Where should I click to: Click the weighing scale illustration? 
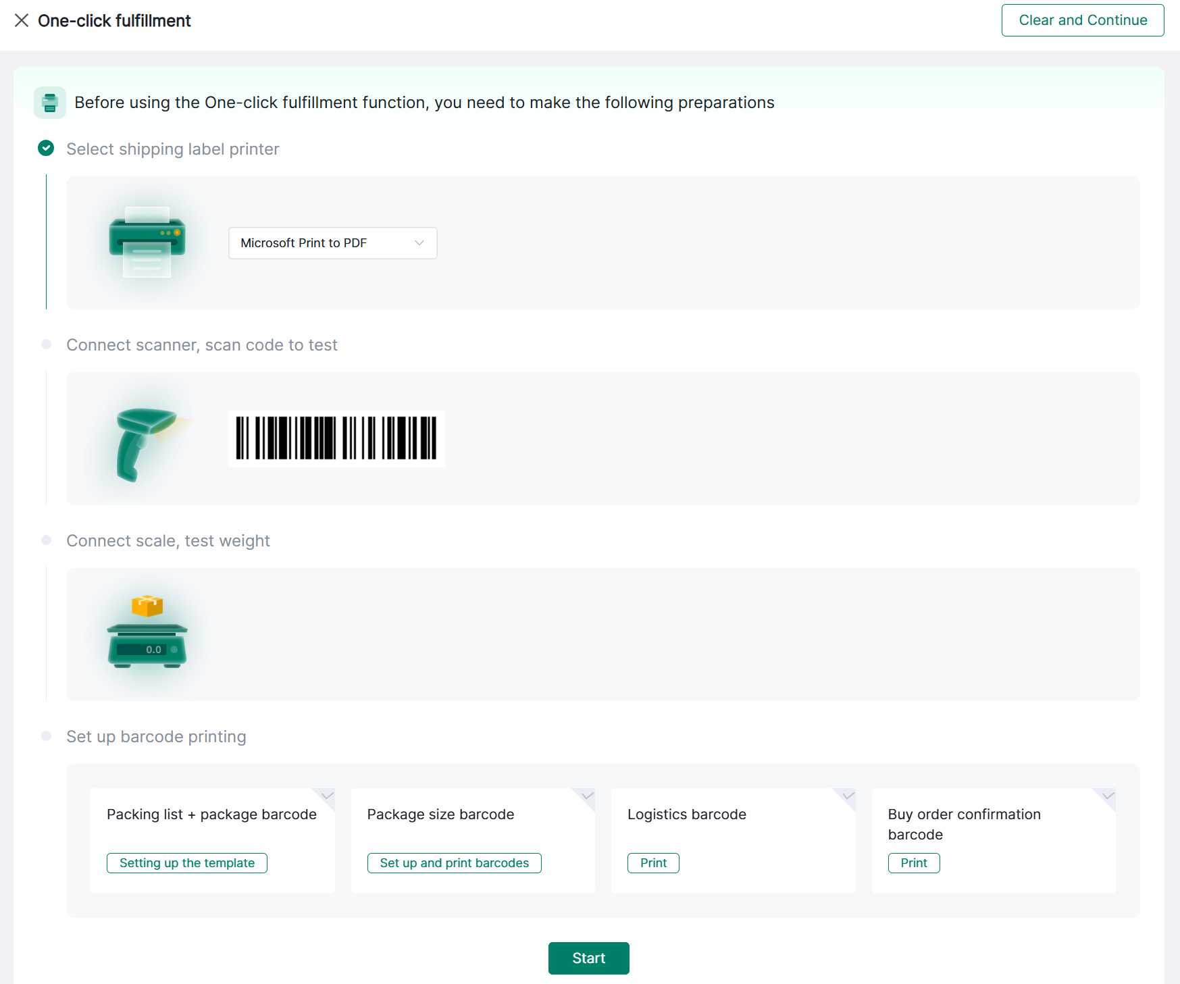(x=147, y=642)
